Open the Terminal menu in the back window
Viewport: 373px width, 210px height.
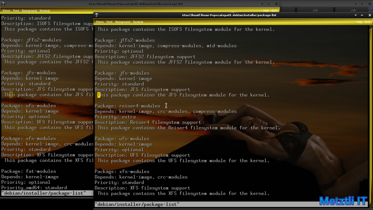(45, 11)
